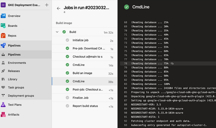
Task: Click log line 88 NEEDRESTART-VER text
Action: coord(146,105)
